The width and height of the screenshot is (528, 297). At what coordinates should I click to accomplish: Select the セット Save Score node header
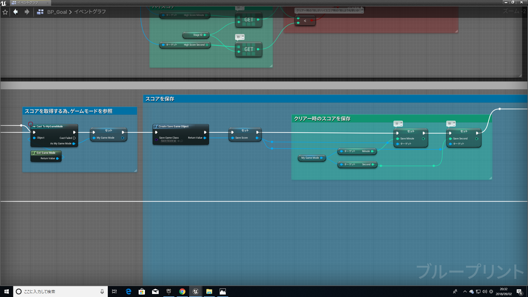[x=245, y=130]
